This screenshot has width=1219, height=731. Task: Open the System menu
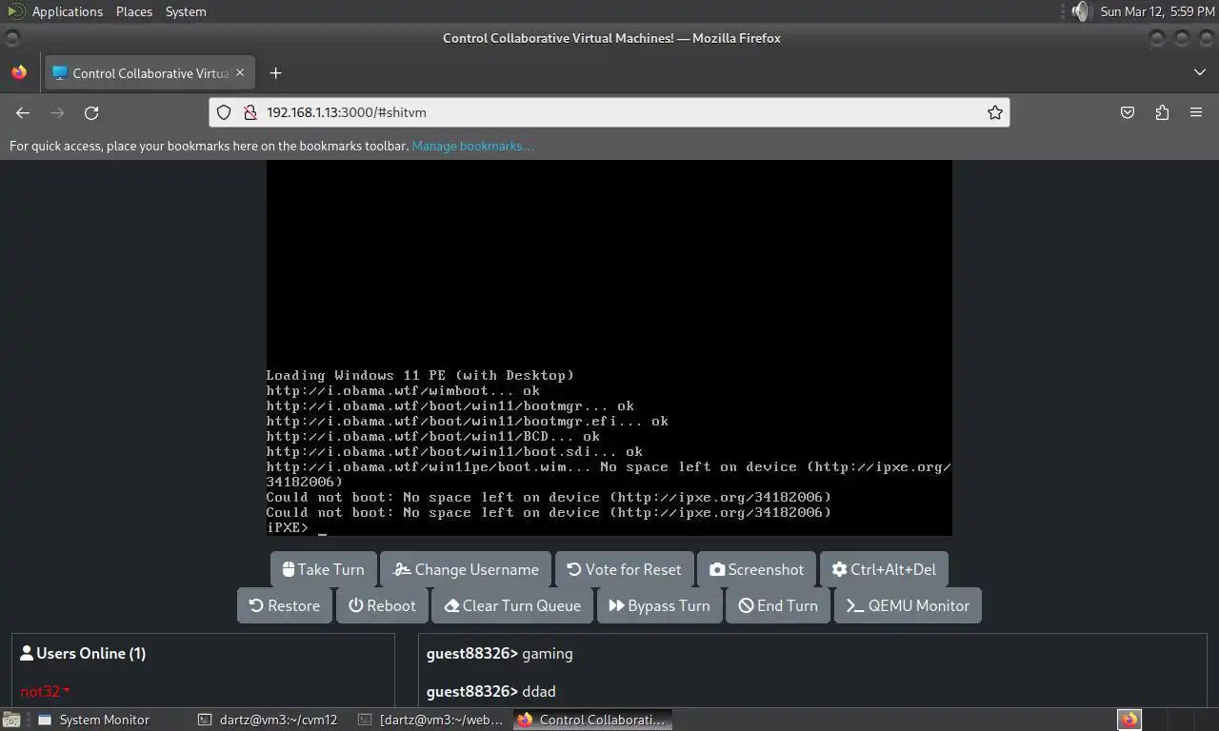[186, 11]
